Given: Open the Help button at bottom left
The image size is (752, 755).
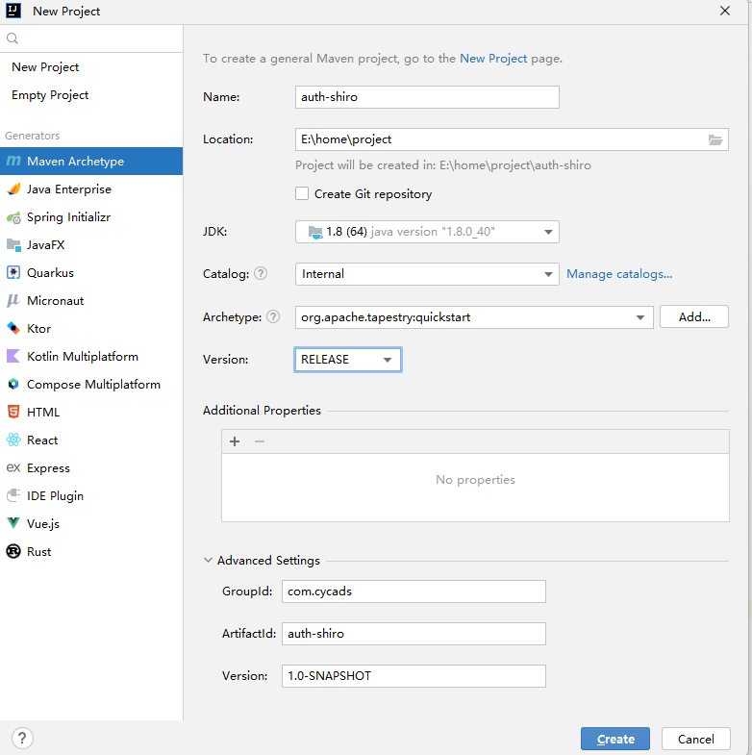Looking at the screenshot, I should click(x=21, y=739).
